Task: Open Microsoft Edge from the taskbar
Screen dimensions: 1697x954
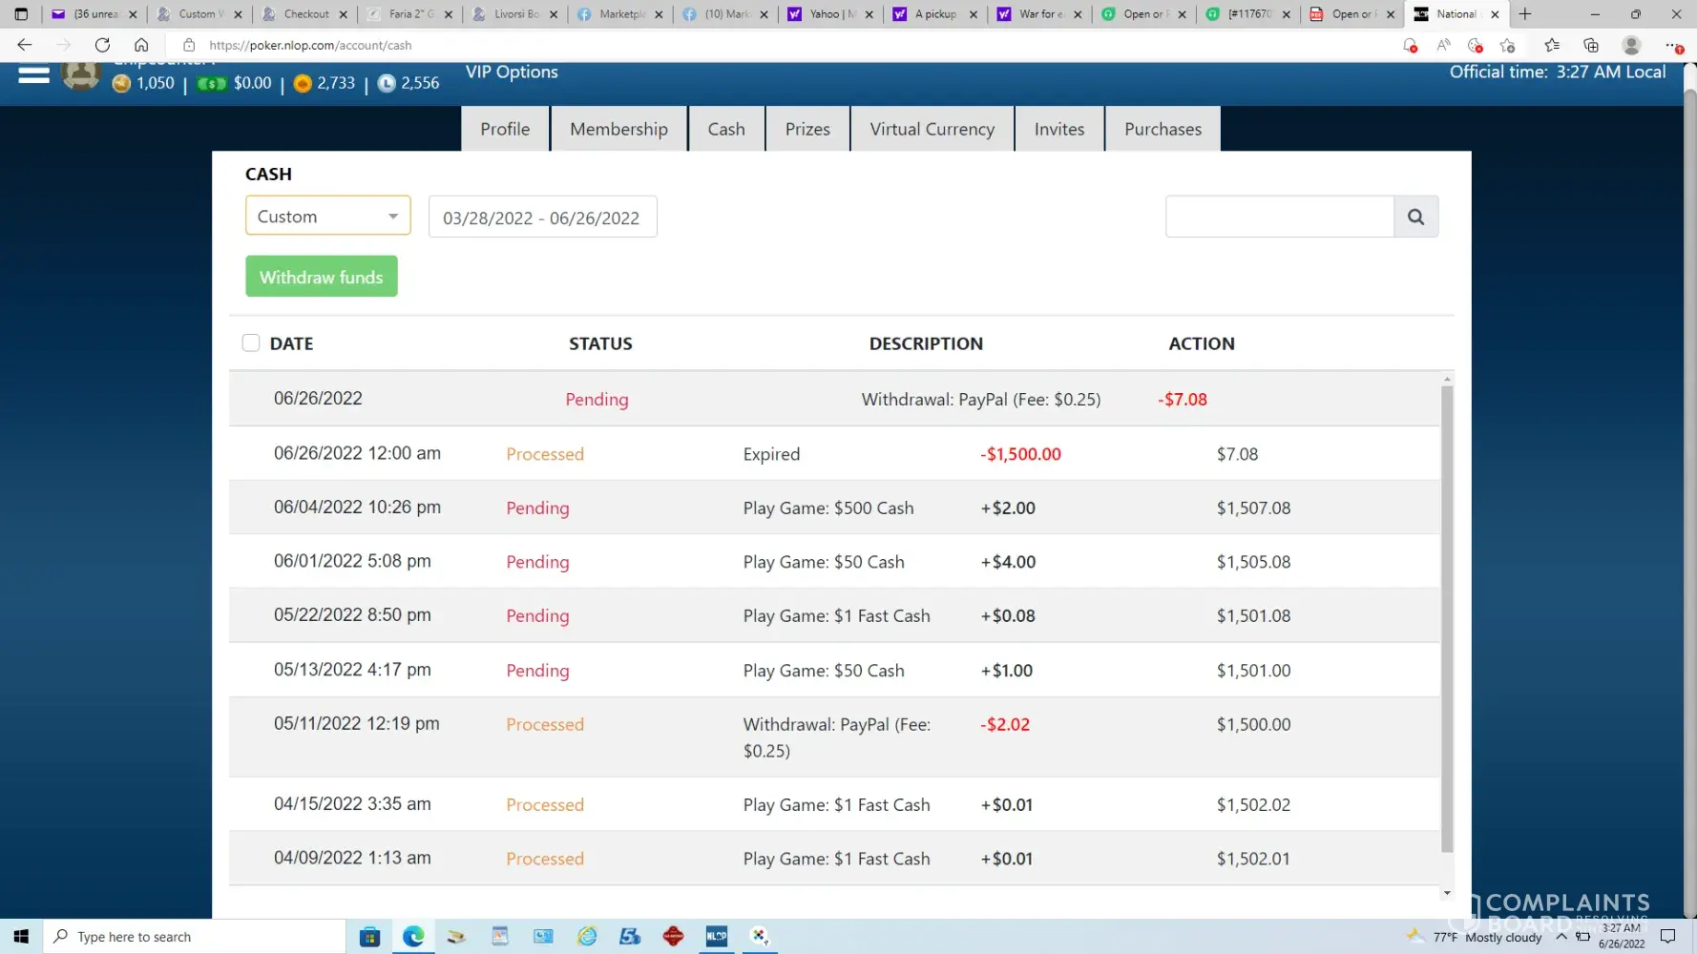Action: 413,936
